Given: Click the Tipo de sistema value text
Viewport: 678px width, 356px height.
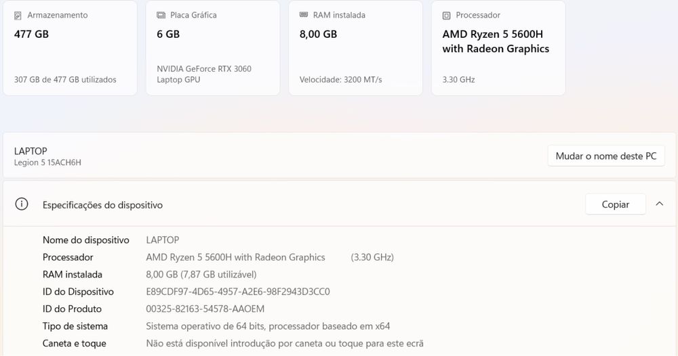Looking at the screenshot, I should [x=268, y=326].
